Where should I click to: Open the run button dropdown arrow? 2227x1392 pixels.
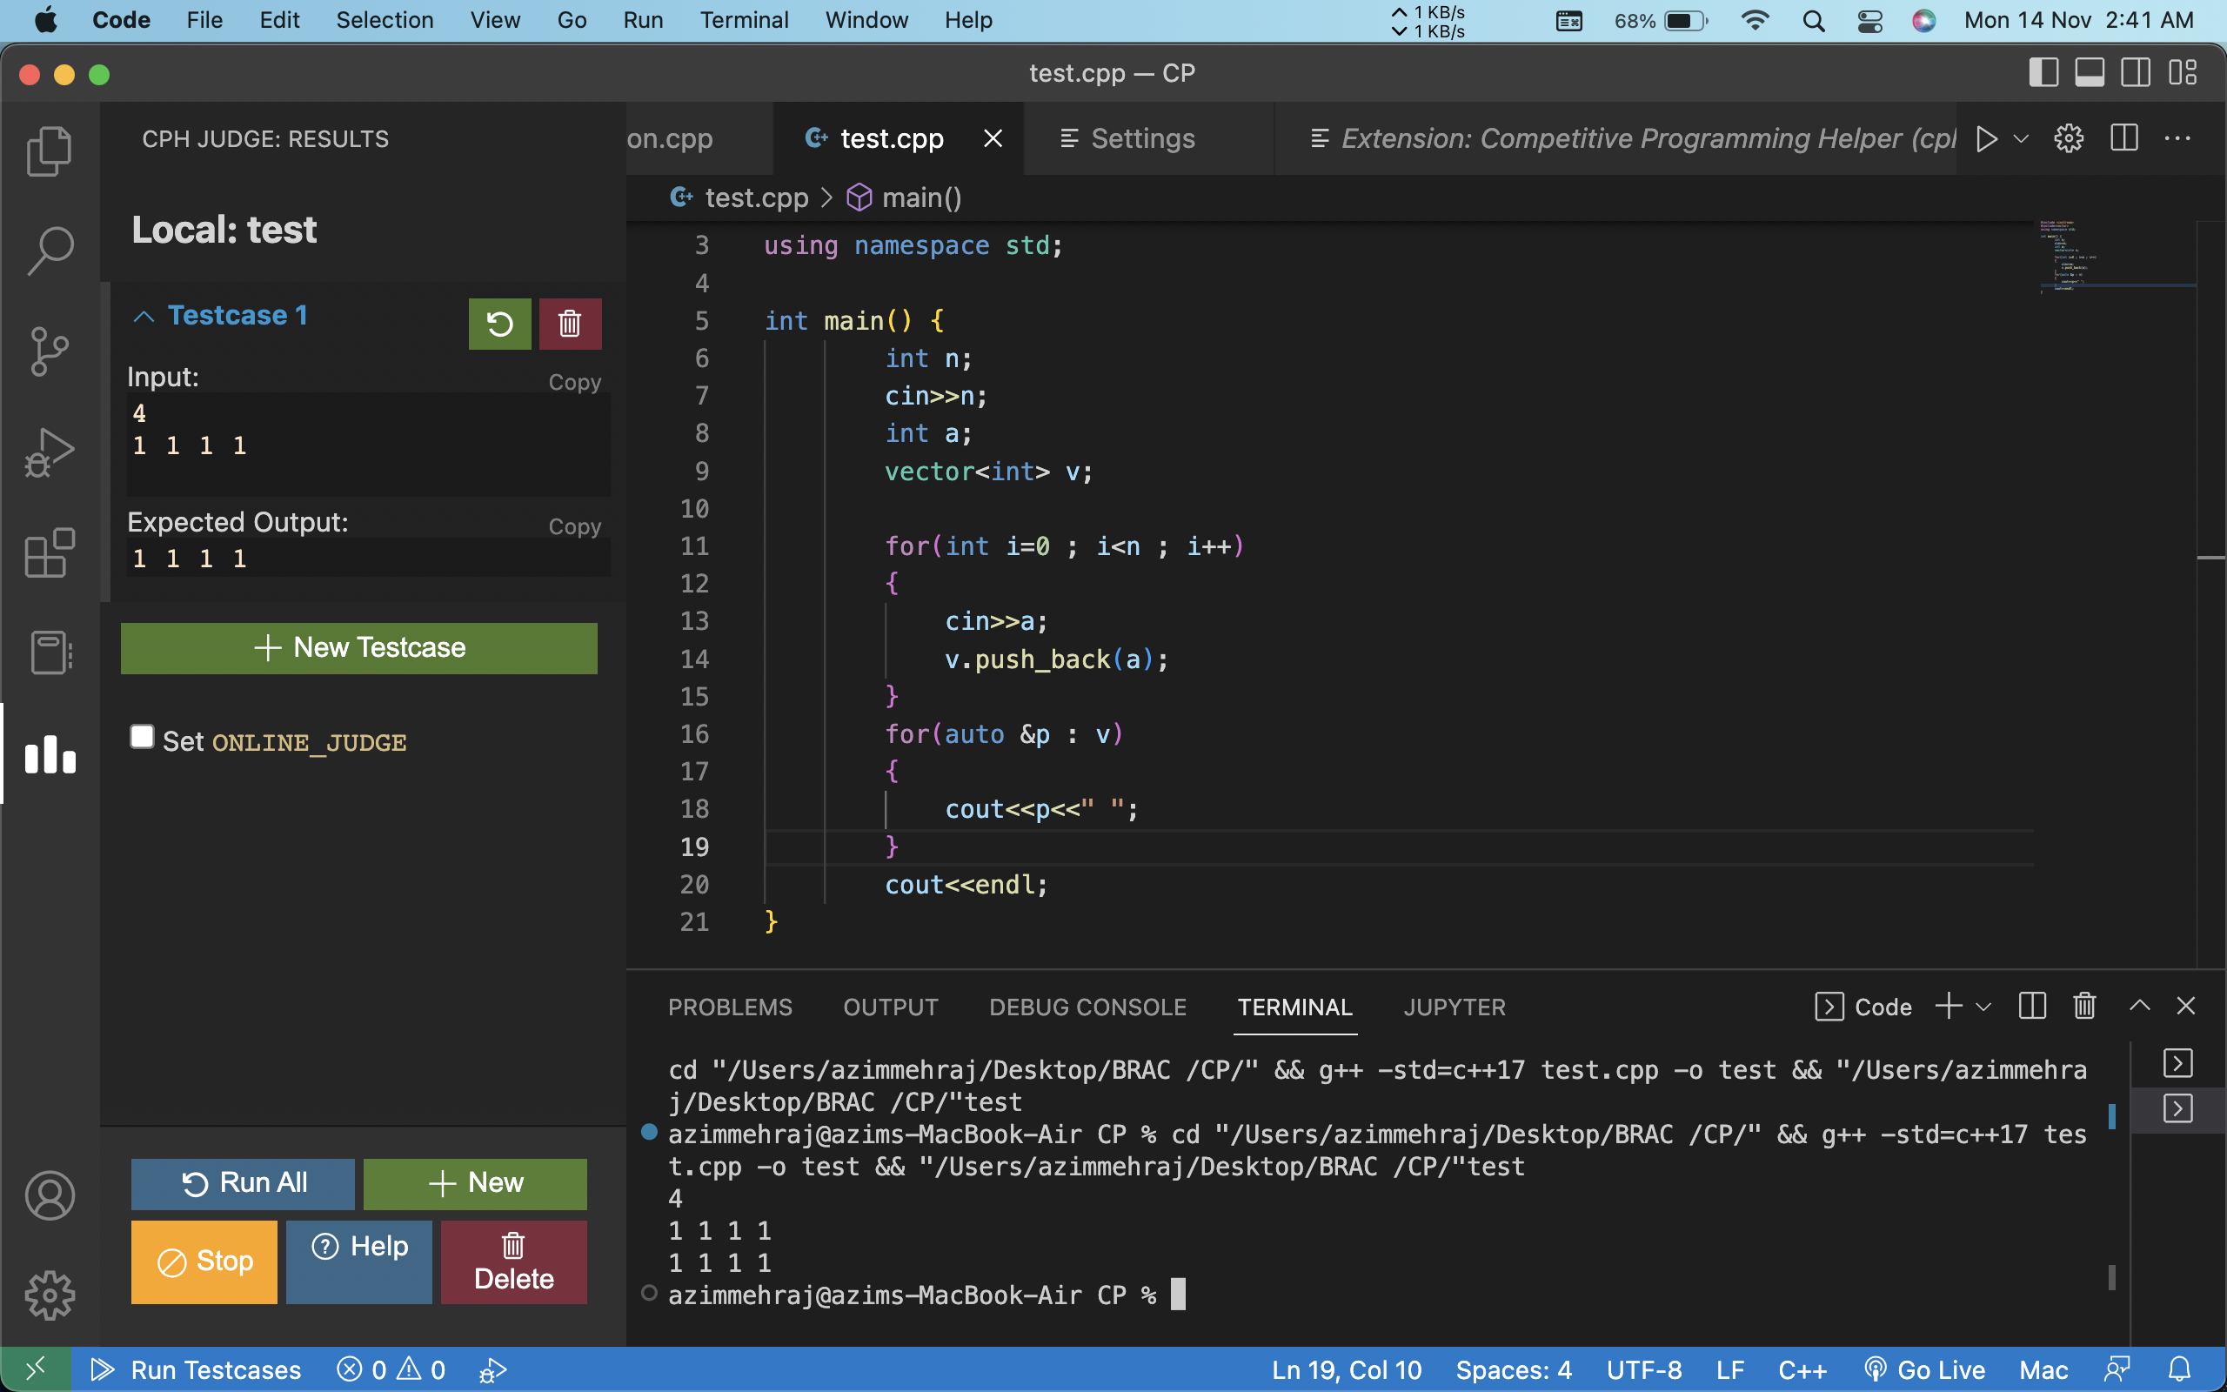2019,138
